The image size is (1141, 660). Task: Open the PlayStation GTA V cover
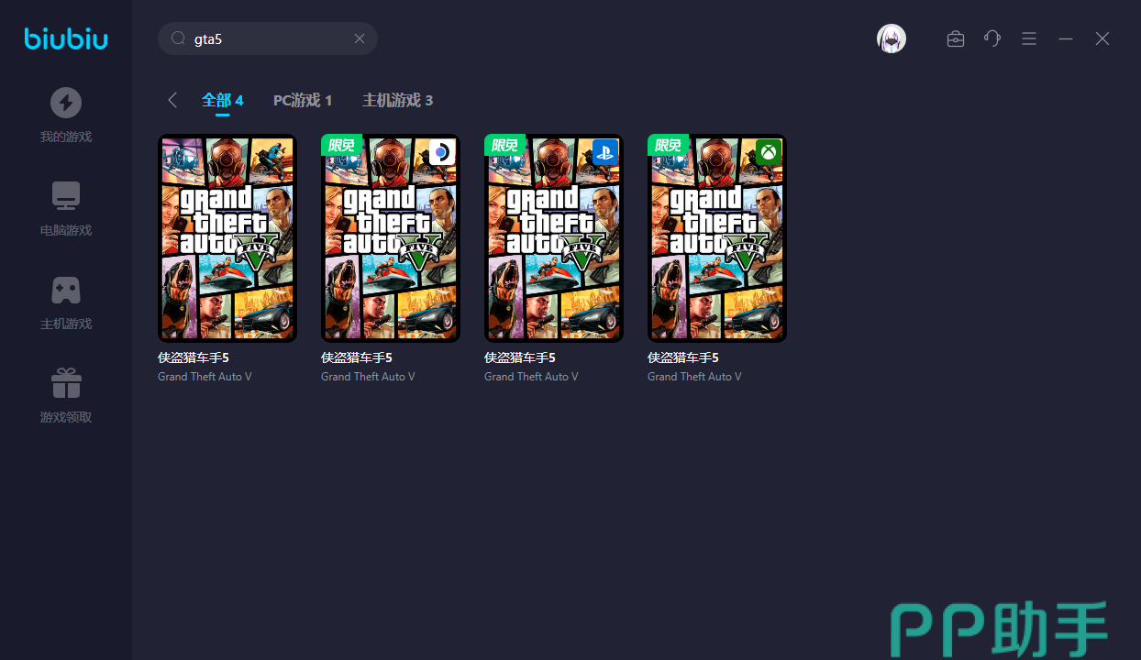coord(554,238)
